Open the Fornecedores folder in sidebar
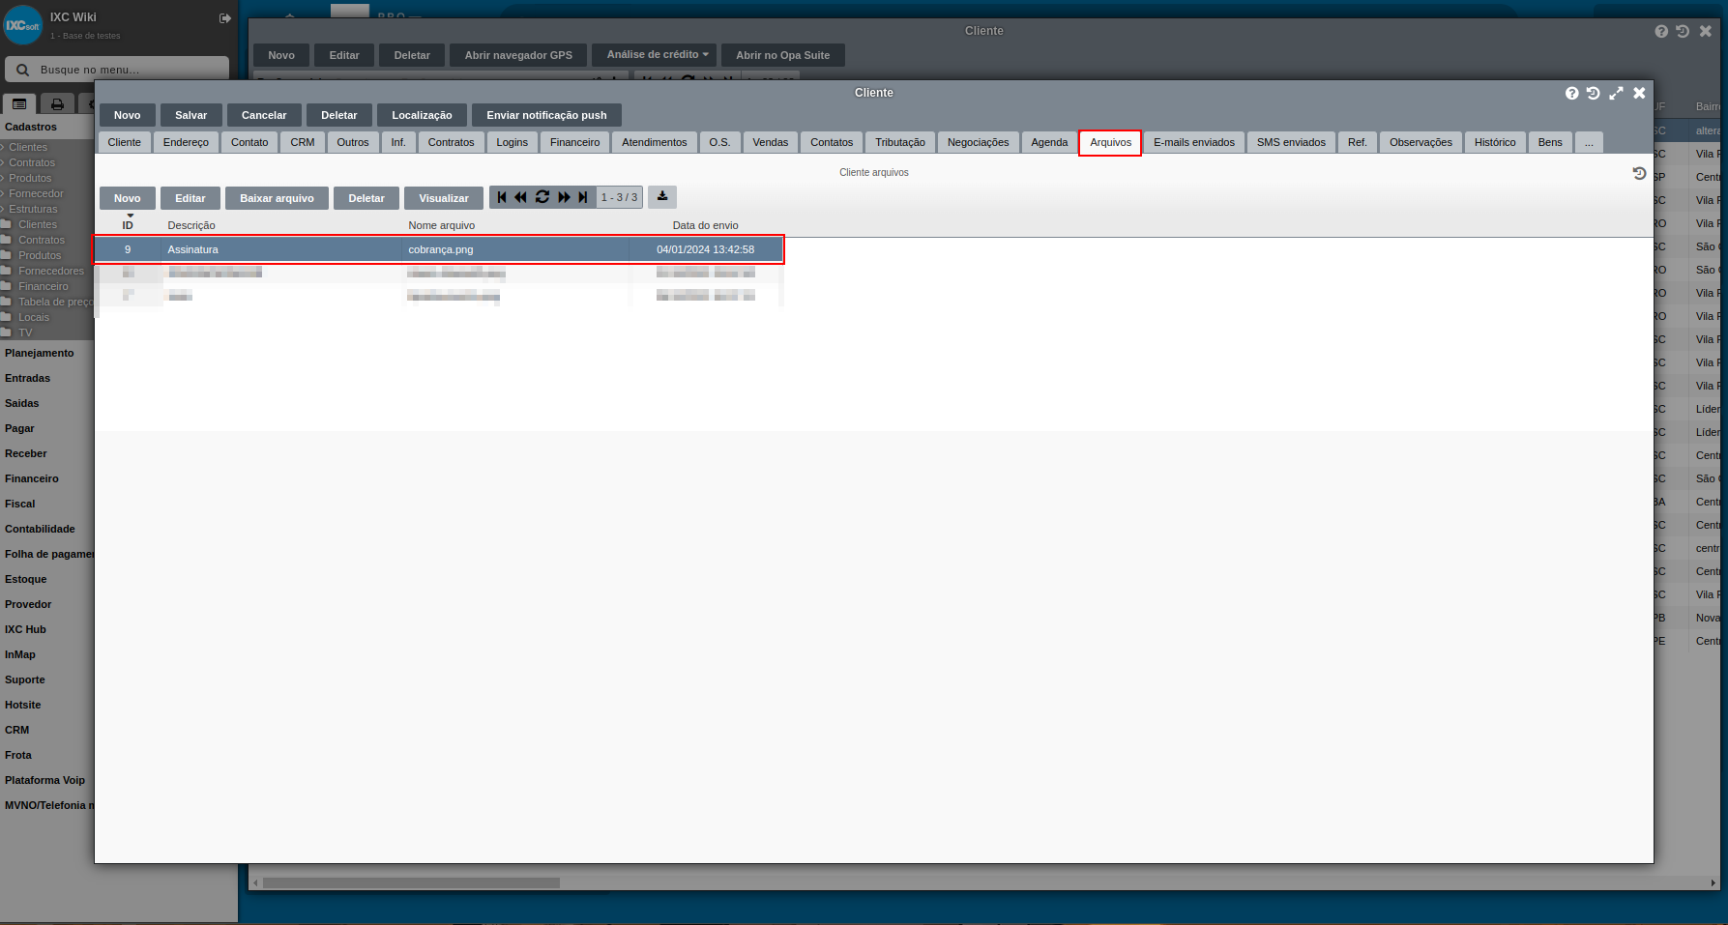The width and height of the screenshot is (1728, 925). click(x=51, y=271)
